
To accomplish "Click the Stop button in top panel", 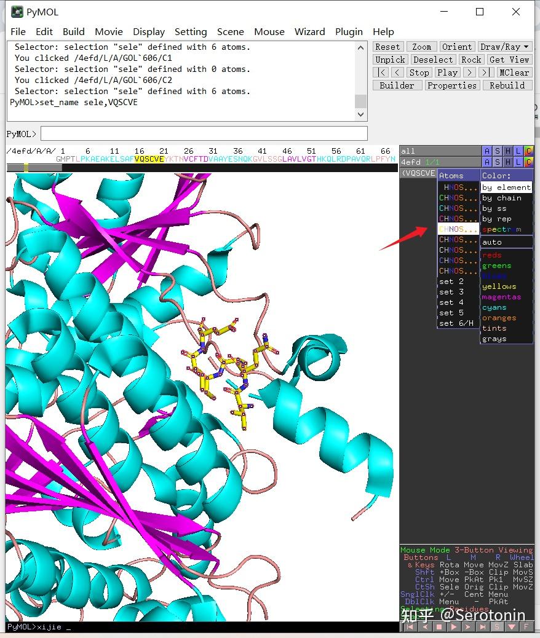I will pos(419,73).
